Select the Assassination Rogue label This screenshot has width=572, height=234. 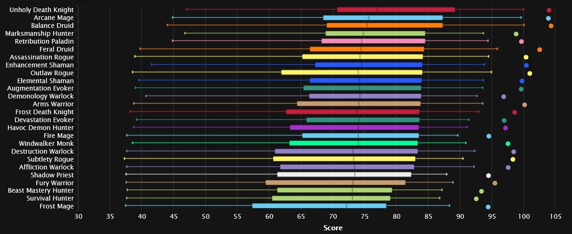click(x=42, y=57)
